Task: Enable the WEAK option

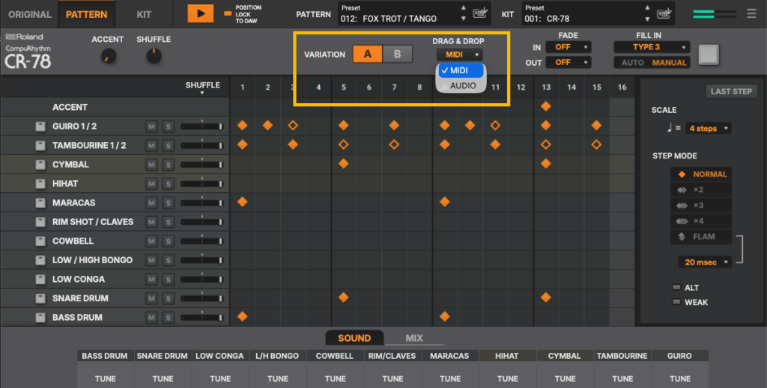Action: tap(676, 302)
